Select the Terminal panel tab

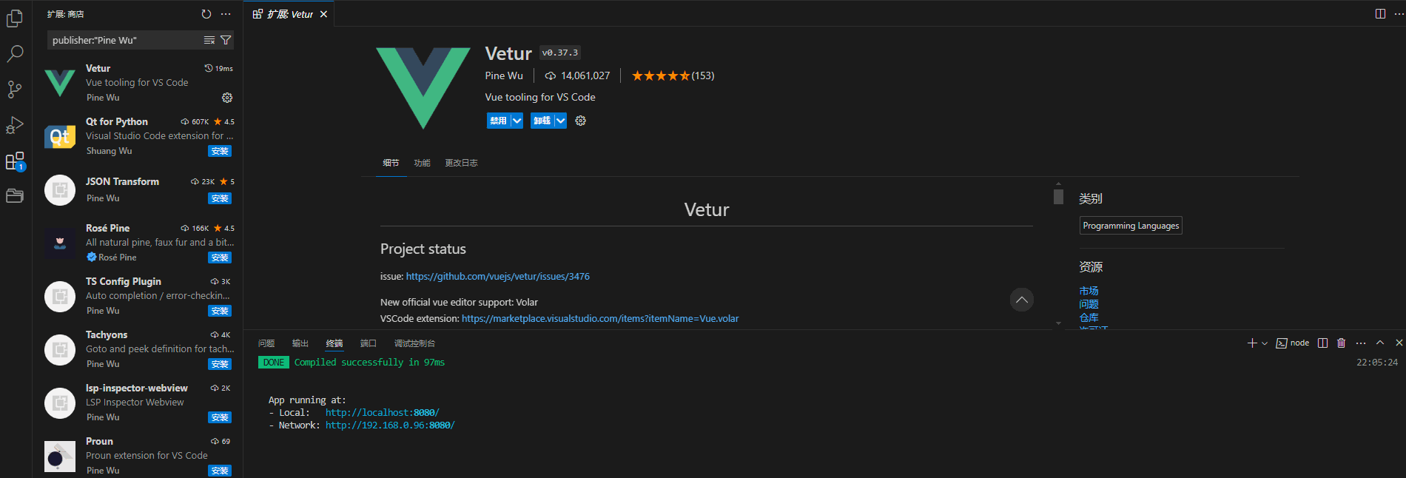coord(334,343)
